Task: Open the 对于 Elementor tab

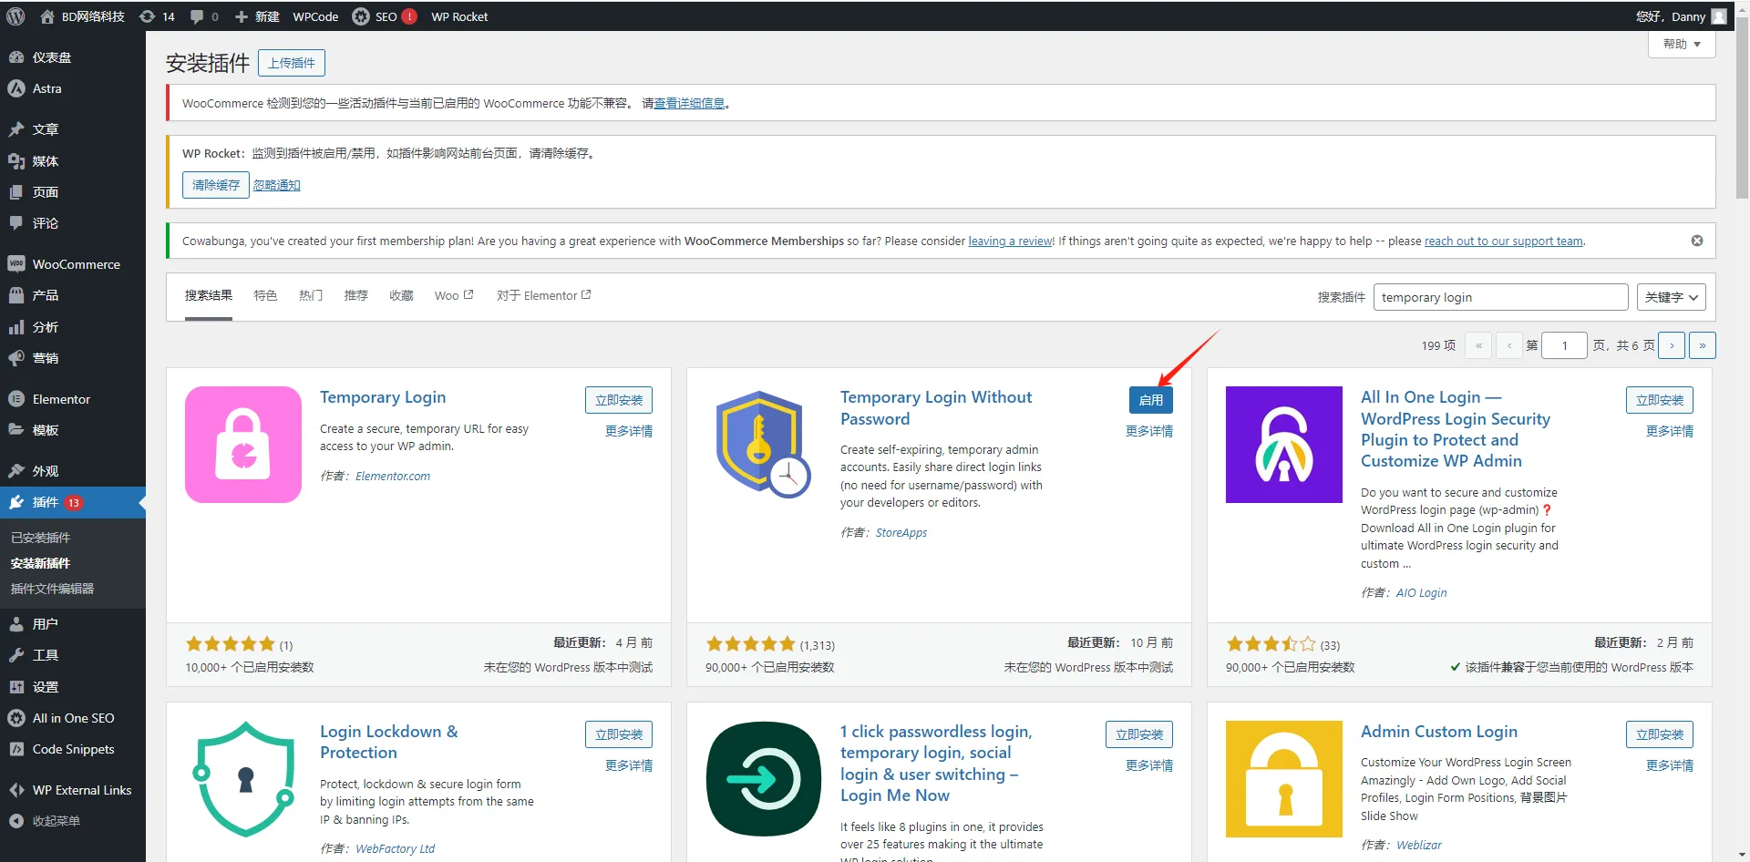Action: click(x=544, y=295)
